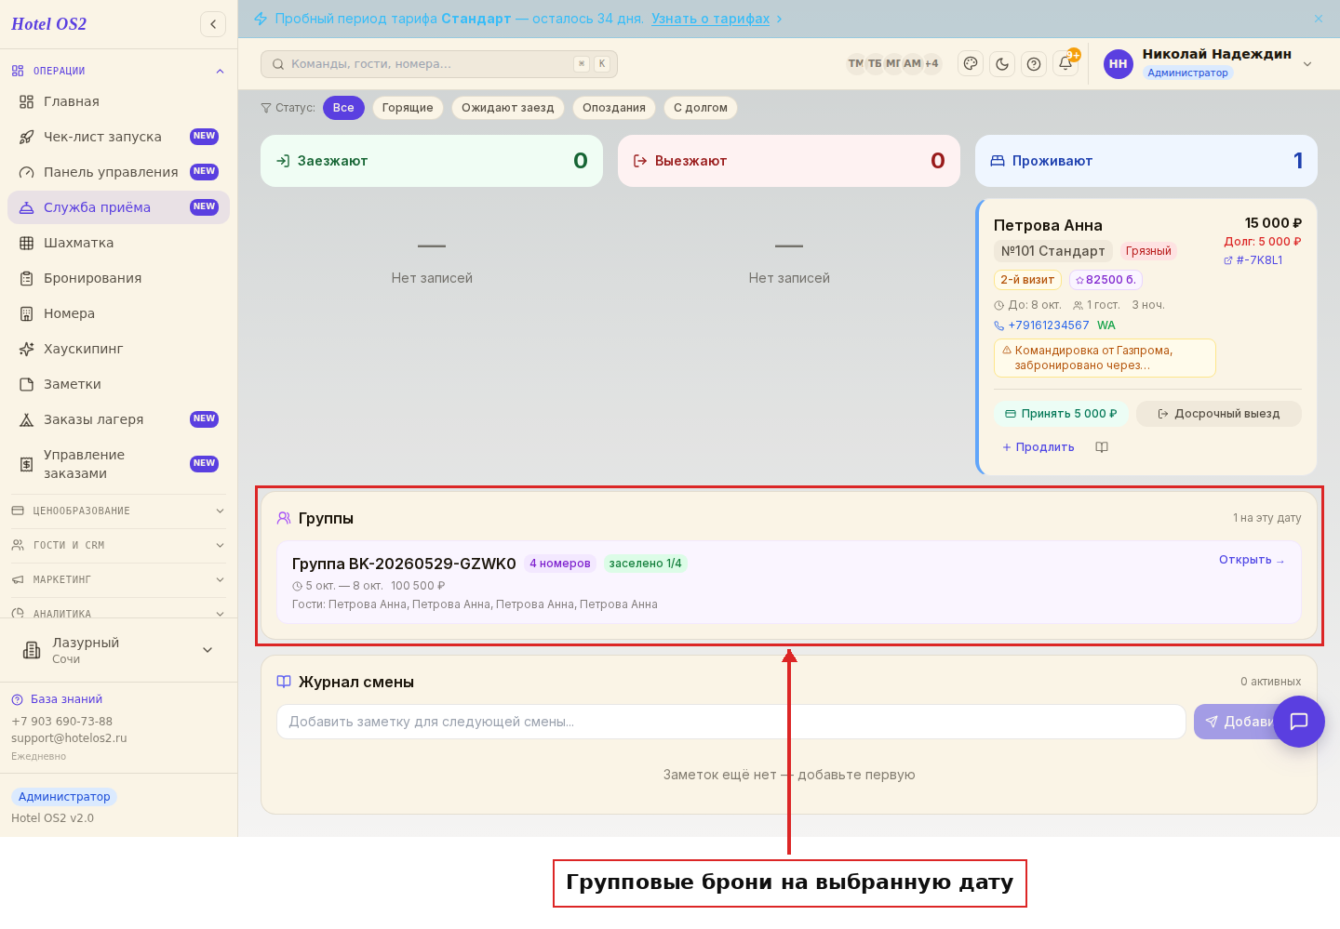Viewport: 1340px width, 929px height.
Task: Filter by Горящие status
Action: pyautogui.click(x=408, y=108)
